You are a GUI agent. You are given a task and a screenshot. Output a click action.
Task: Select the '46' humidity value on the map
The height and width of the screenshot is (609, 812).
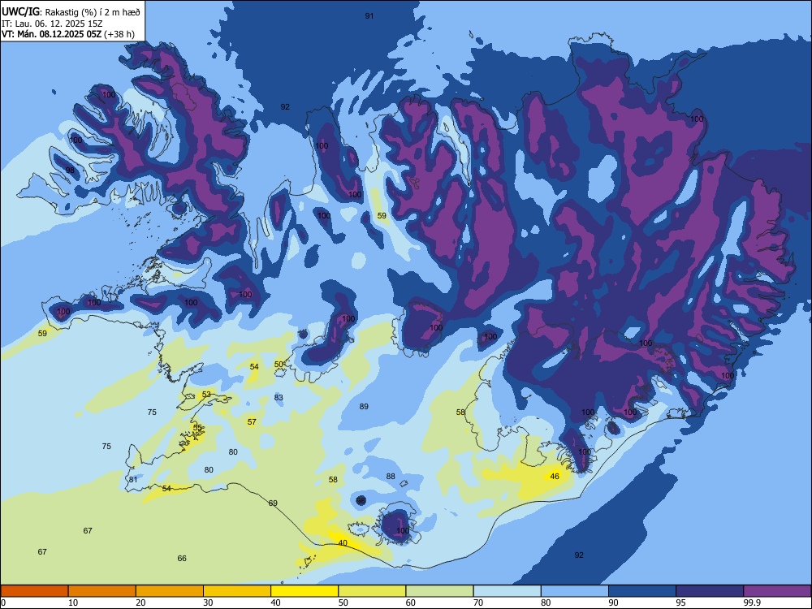click(x=555, y=477)
